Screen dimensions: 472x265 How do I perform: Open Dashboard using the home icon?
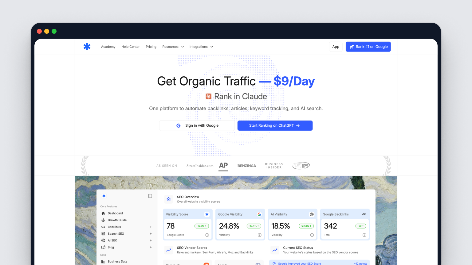(104, 213)
